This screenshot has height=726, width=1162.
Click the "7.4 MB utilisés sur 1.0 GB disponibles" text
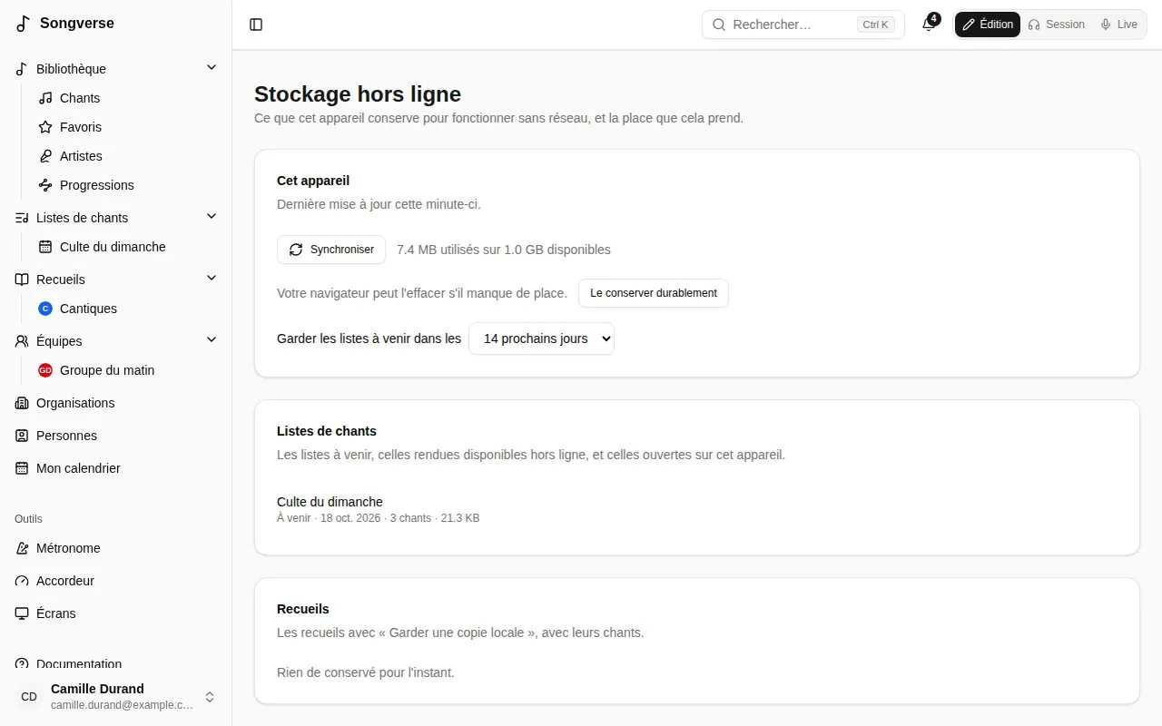(504, 250)
